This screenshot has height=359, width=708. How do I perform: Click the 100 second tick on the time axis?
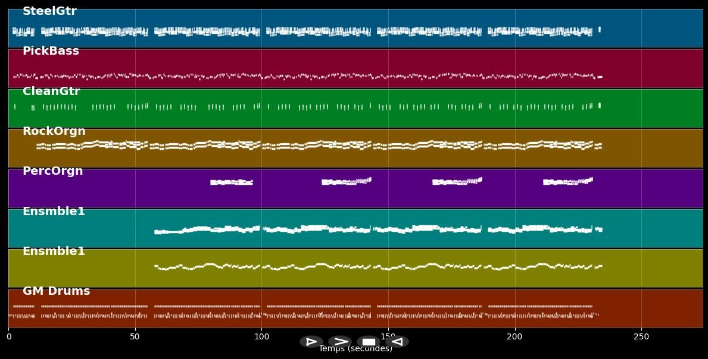(x=261, y=337)
